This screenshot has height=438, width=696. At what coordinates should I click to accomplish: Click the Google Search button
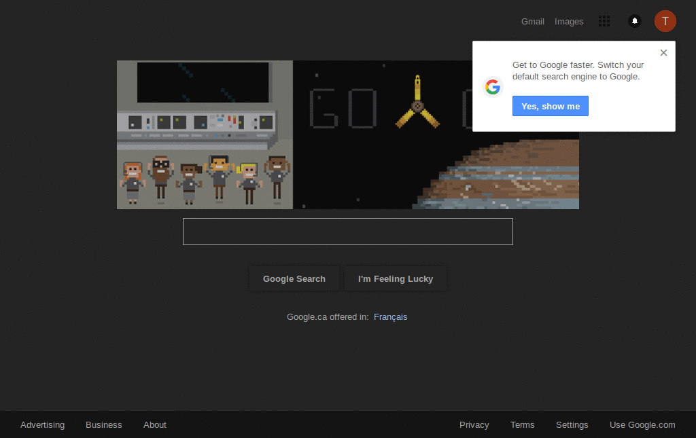[x=294, y=279]
